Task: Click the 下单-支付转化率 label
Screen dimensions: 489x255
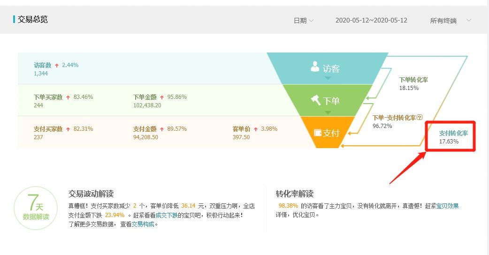Action: 394,118
